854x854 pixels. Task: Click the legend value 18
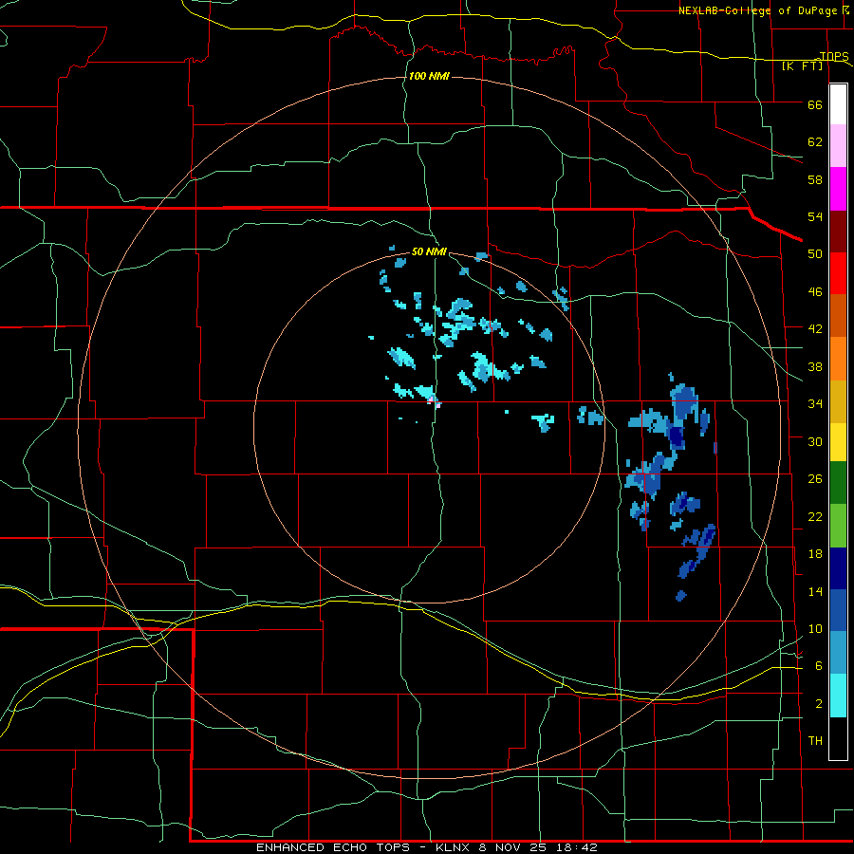click(x=815, y=553)
